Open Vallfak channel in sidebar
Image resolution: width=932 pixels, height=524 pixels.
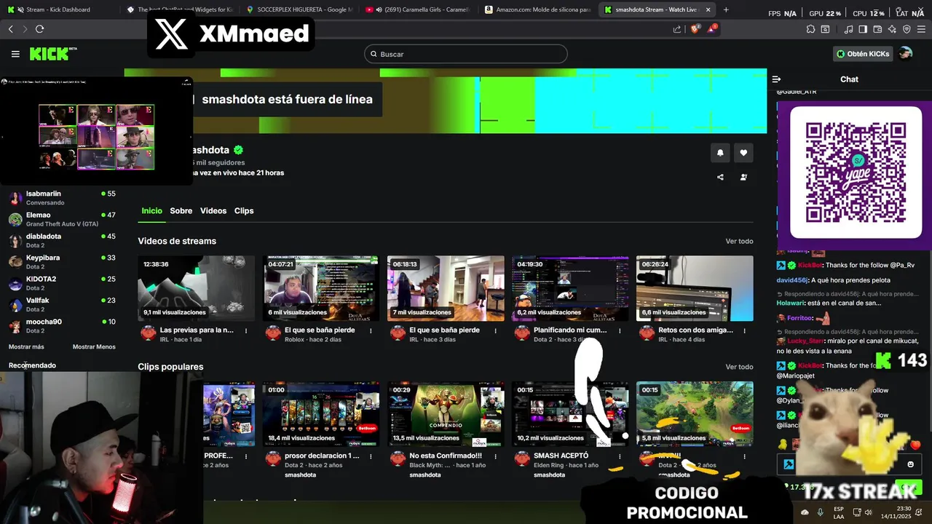coord(62,304)
